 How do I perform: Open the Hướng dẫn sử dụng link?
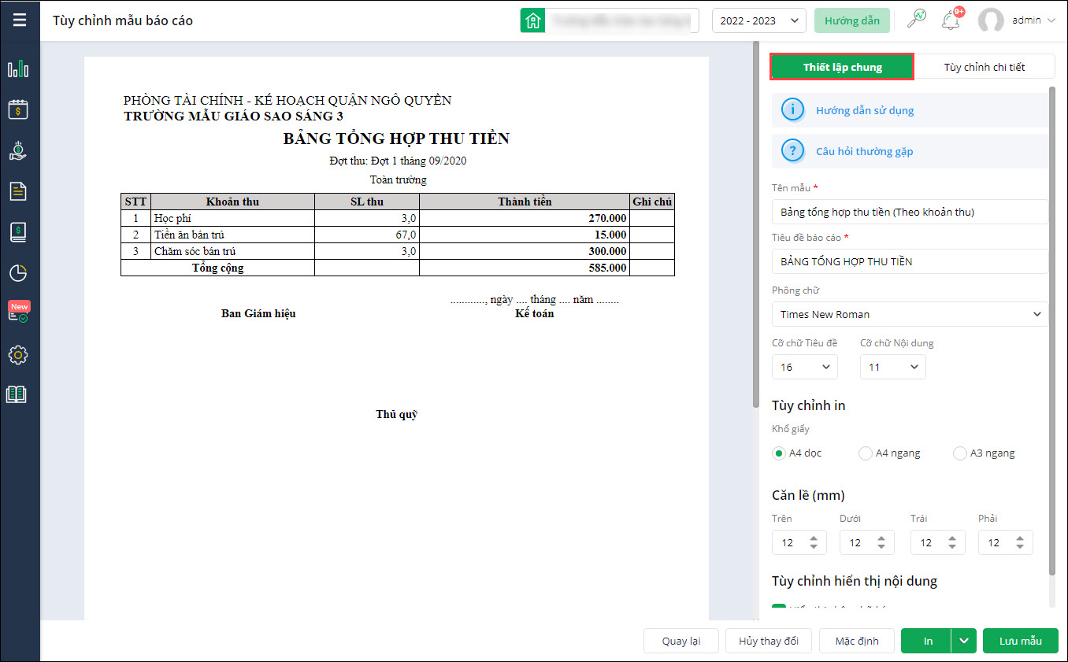pos(865,110)
